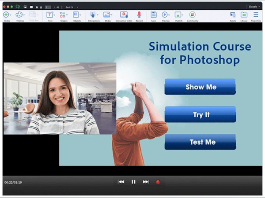Click the Show Me button

click(200, 87)
